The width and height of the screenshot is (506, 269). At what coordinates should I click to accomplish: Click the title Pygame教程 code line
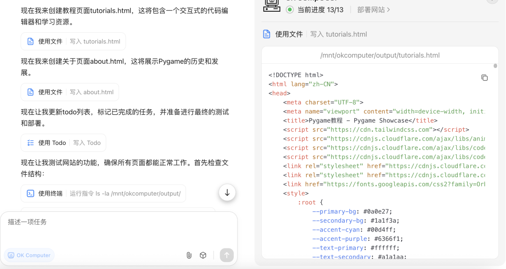click(360, 120)
